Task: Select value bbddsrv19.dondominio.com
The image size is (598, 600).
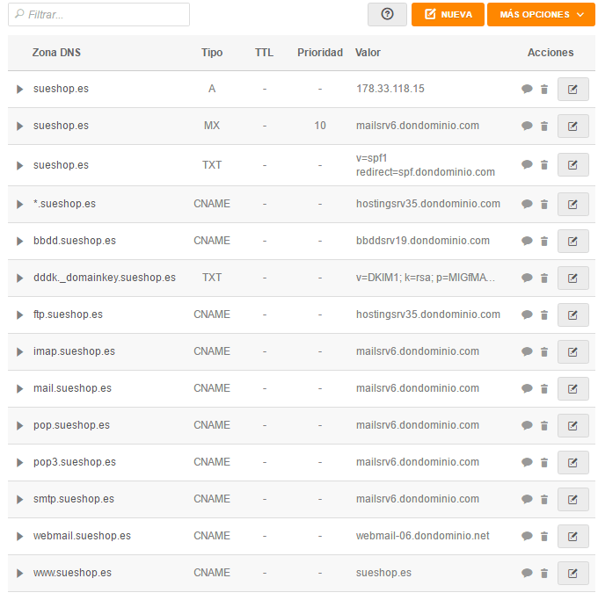Action: (422, 241)
